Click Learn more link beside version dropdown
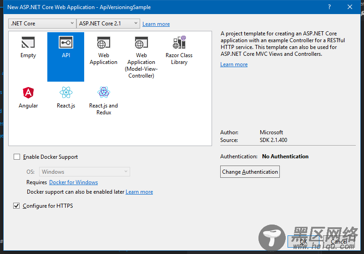 (x=156, y=24)
